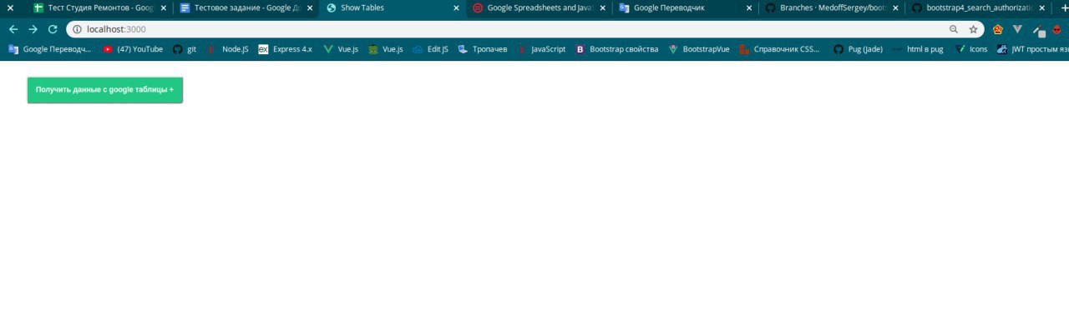Click the browser Back arrow
The height and width of the screenshot is (325, 1069).
click(13, 29)
